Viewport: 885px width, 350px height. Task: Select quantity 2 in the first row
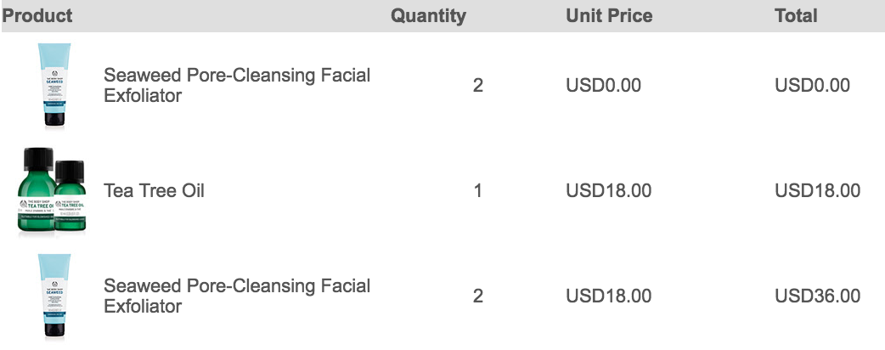click(x=478, y=85)
